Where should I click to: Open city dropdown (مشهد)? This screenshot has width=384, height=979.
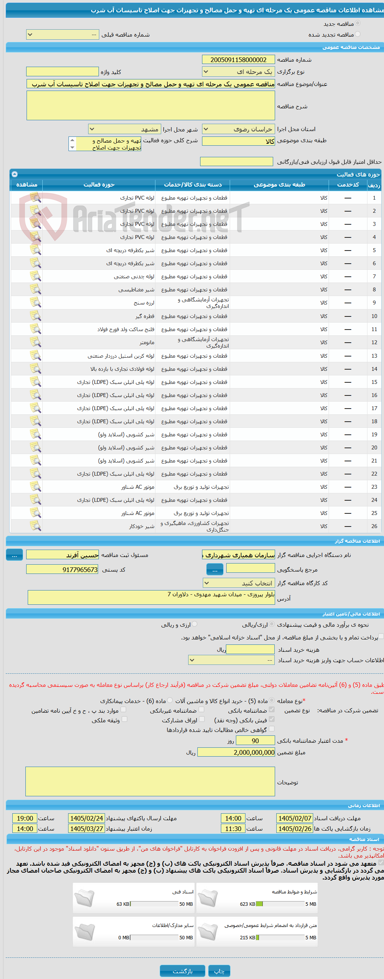[125, 129]
